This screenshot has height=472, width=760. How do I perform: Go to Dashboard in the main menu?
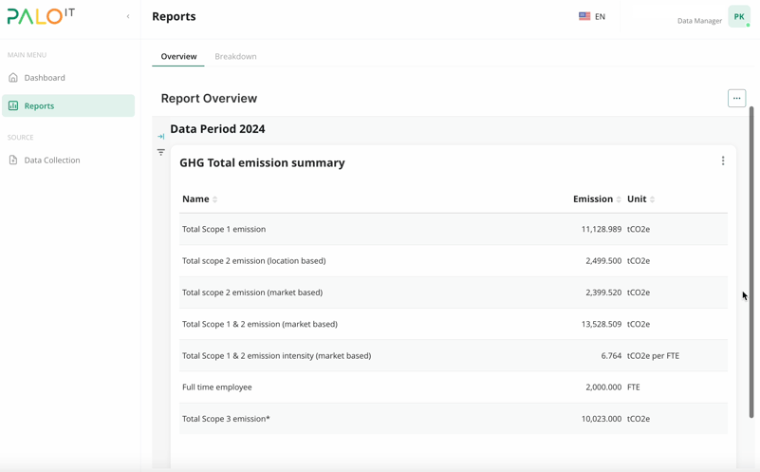point(45,78)
